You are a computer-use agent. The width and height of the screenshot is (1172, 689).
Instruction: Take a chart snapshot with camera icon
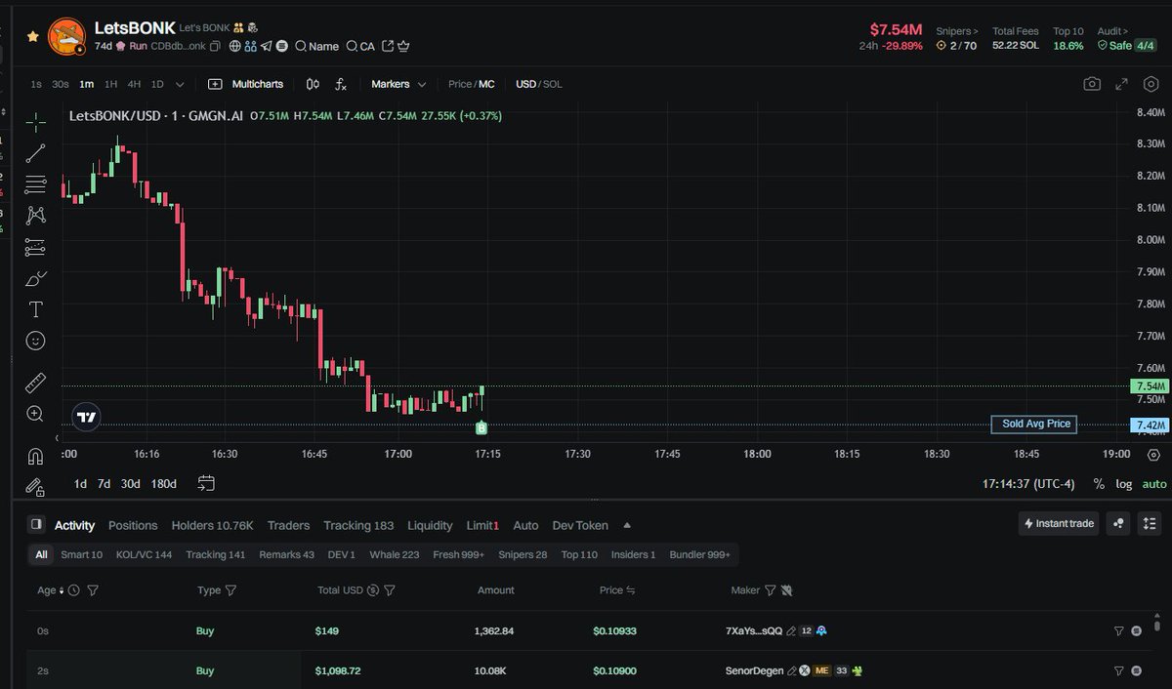pyautogui.click(x=1092, y=84)
